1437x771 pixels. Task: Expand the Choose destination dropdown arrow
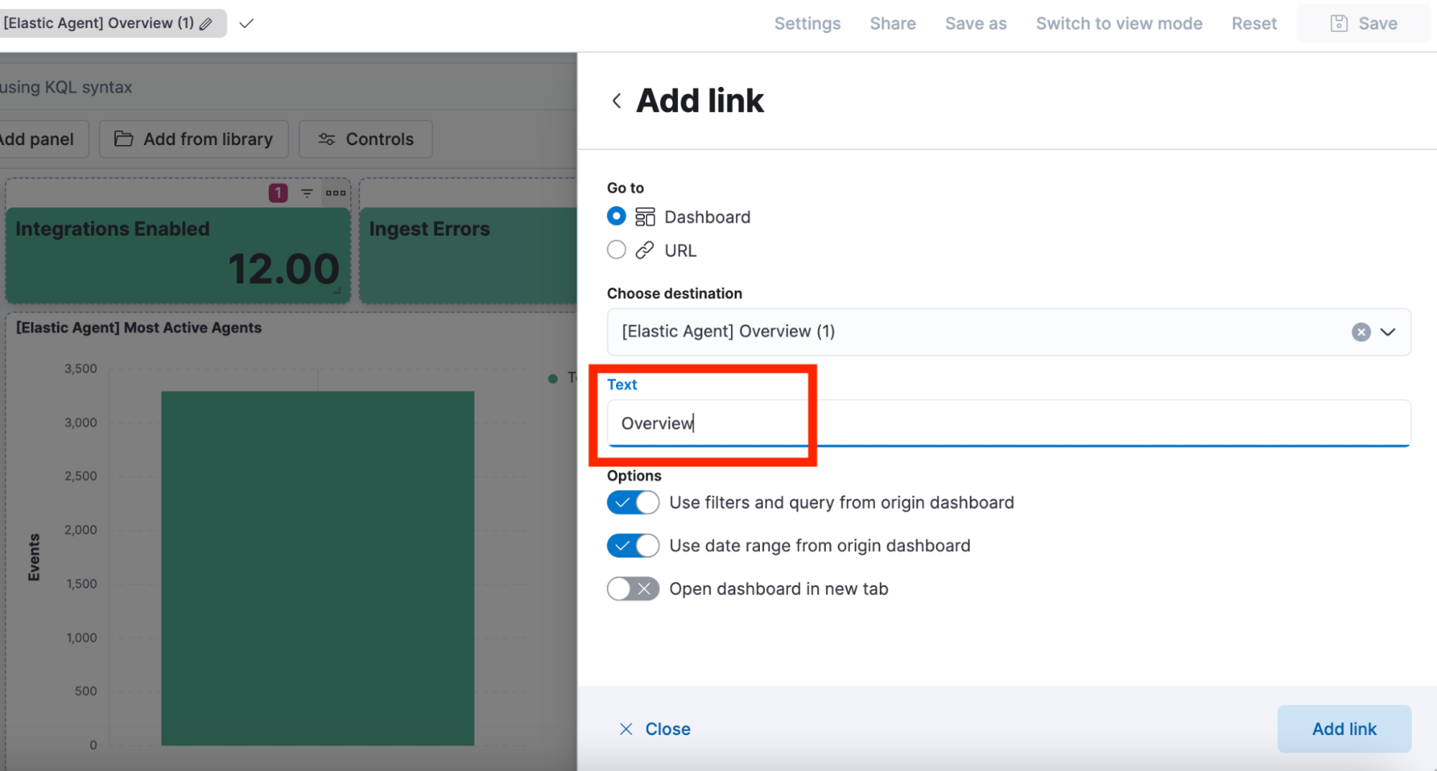[1388, 332]
